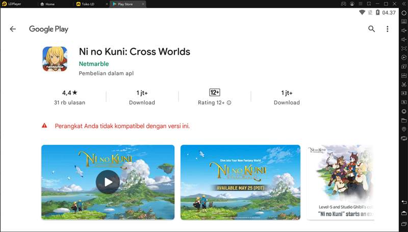Click the install APK icon

click(x=404, y=75)
